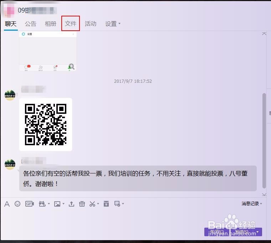Image resolution: width=271 pixels, height=243 pixels.
Task: Click the upload file icon
Action: (71, 204)
